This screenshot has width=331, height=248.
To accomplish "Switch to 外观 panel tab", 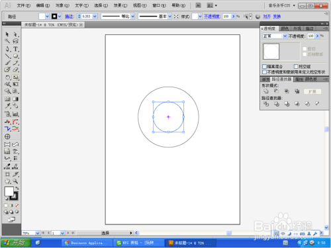I will pyautogui.click(x=297, y=28).
